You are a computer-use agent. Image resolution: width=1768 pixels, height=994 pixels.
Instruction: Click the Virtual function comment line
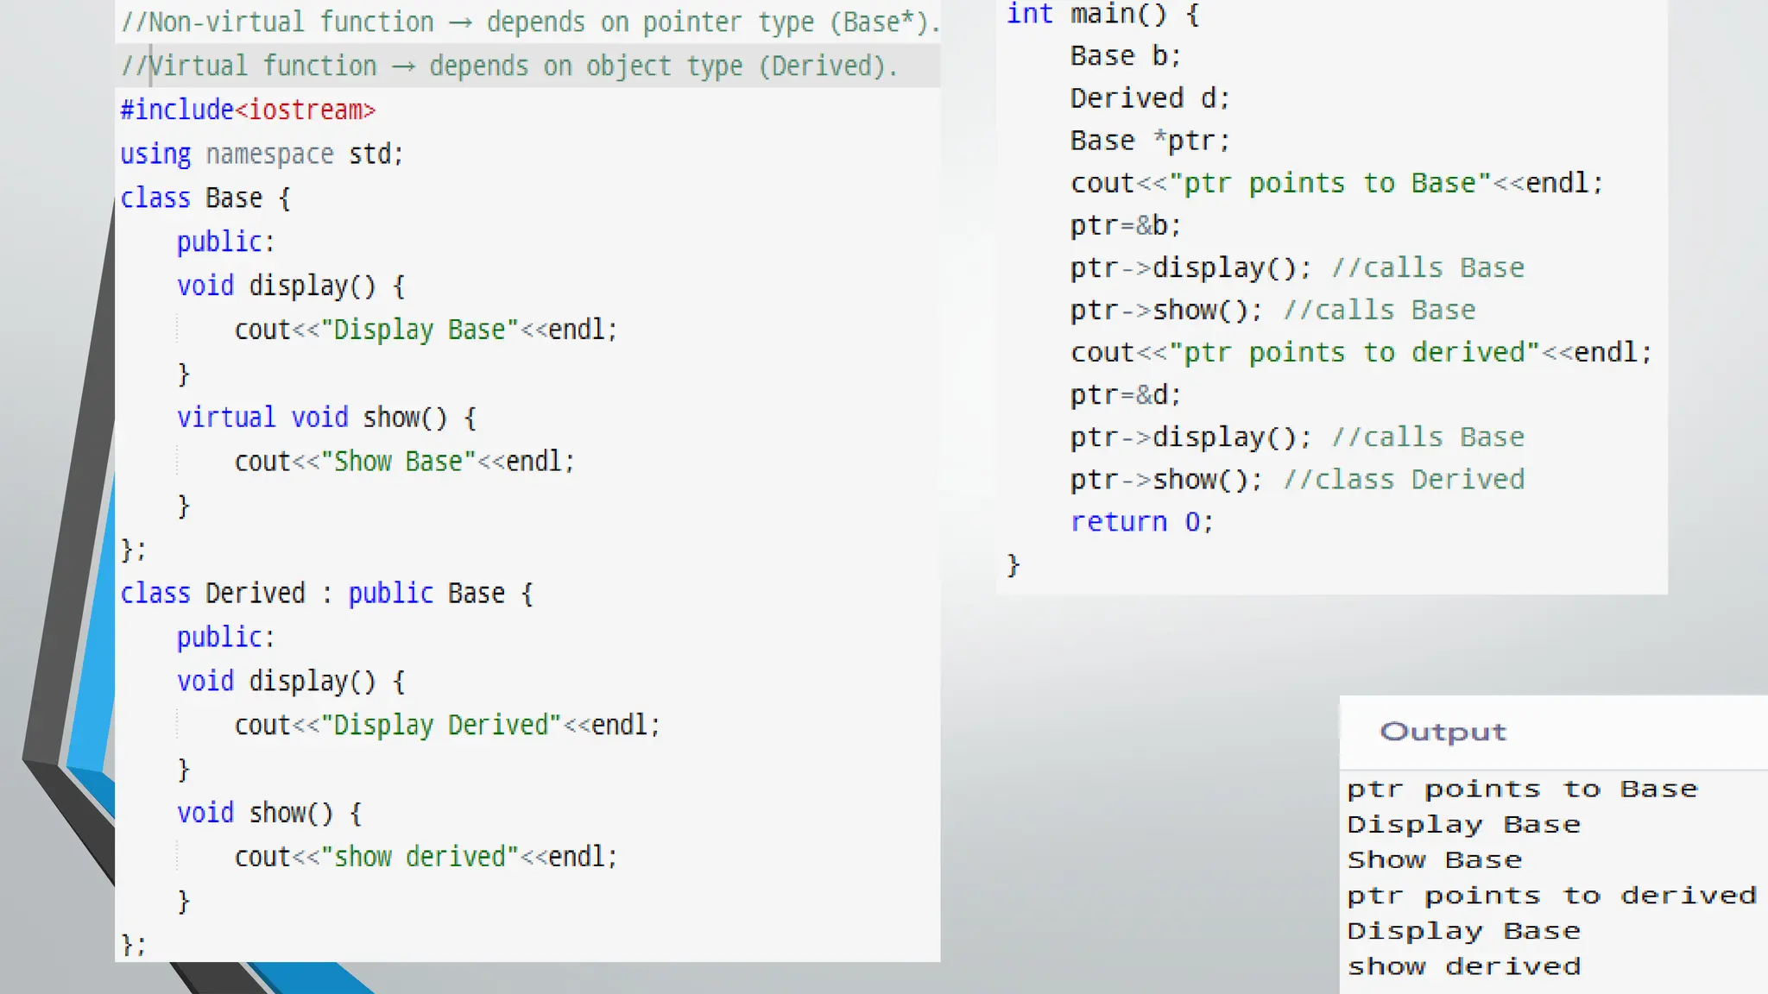click(509, 66)
